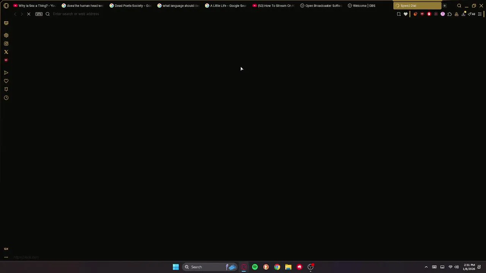Open DuckDuckGo browser from the taskbar
Viewport: 486px width, 273px height.
point(266,267)
